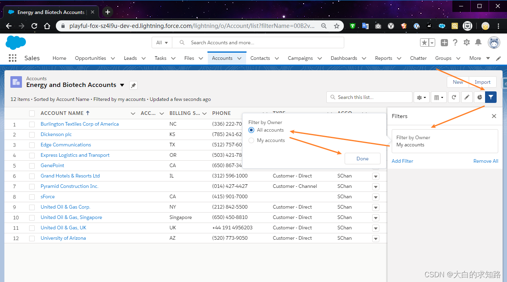This screenshot has height=282, width=507.
Task: Open a new Chrome tab
Action: coord(107,12)
